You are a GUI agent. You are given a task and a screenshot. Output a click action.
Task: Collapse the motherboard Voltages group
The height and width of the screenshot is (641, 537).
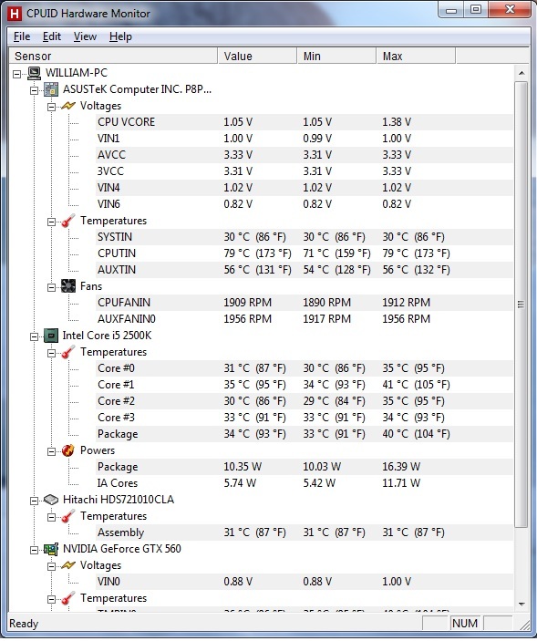click(51, 107)
